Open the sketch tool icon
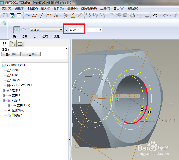Screen dimensions: 179x160 [28, 15]
